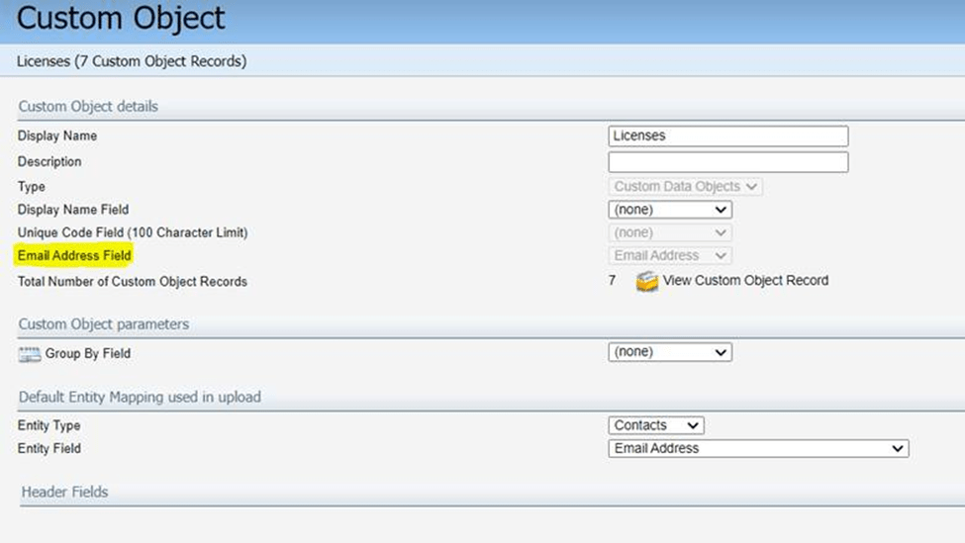
Task: Click the Custom Object details section heading
Action: coord(88,107)
